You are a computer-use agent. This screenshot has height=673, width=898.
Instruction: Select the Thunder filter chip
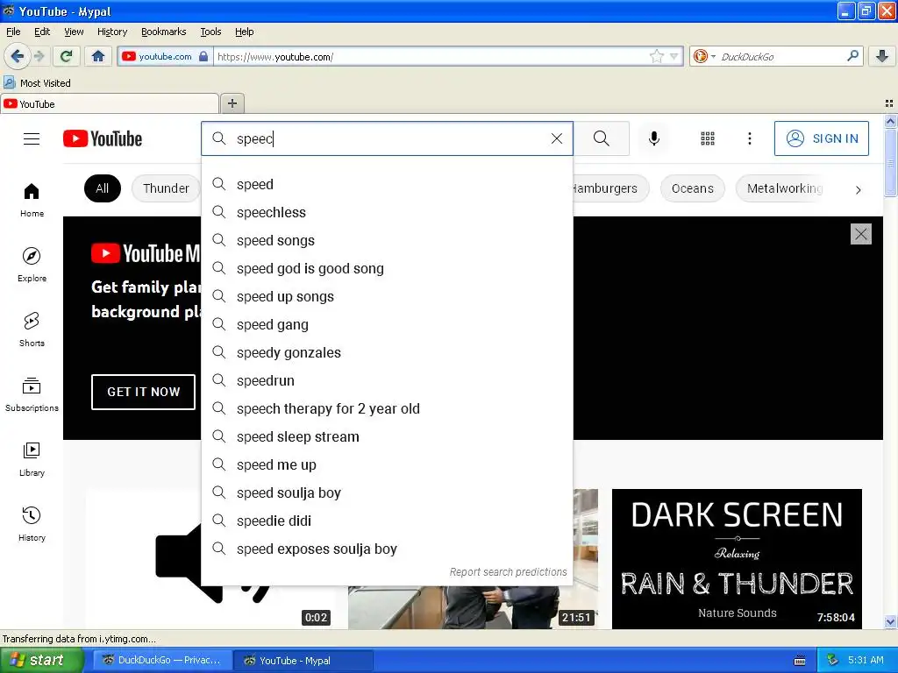pyautogui.click(x=166, y=188)
